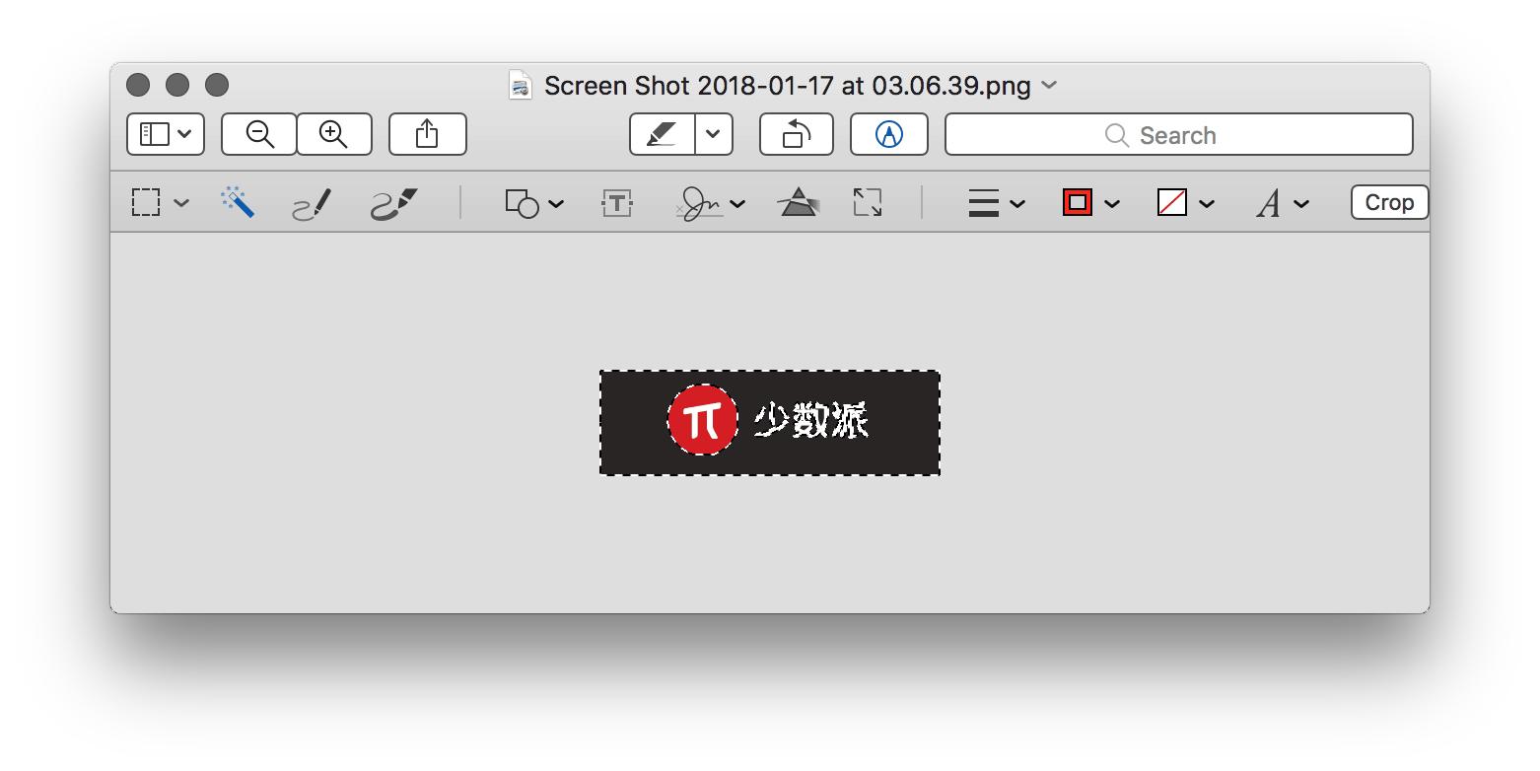The width and height of the screenshot is (1540, 771).
Task: Zoom out of the image
Action: [259, 134]
